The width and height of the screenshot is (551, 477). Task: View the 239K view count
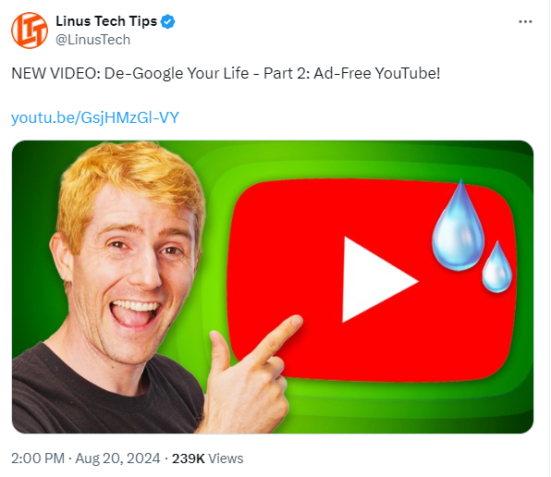pyautogui.click(x=188, y=459)
